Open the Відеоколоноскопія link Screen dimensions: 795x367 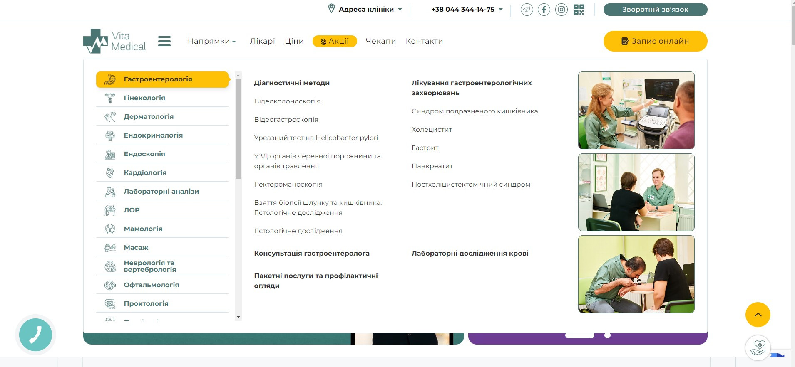287,101
